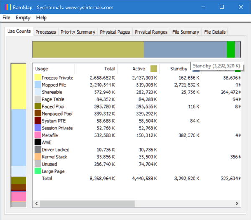
Task: Click the Usage column header
Action: (54, 69)
